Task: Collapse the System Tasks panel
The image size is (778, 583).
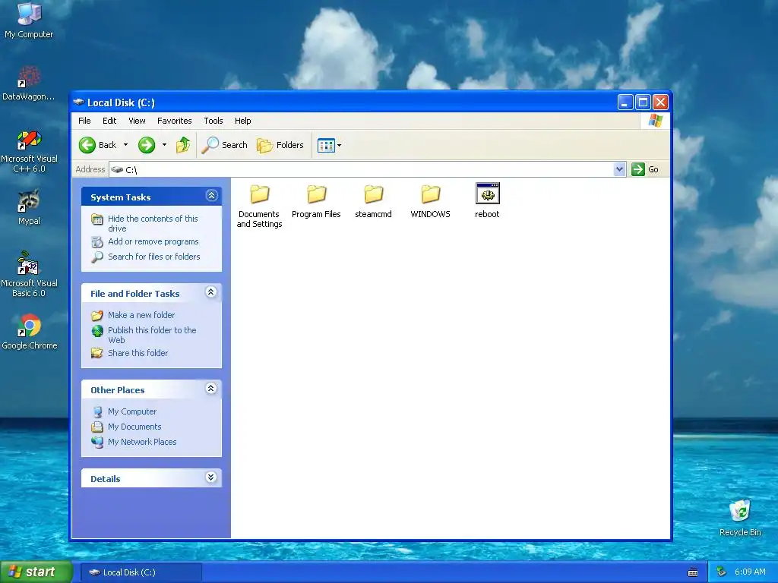Action: [x=211, y=196]
